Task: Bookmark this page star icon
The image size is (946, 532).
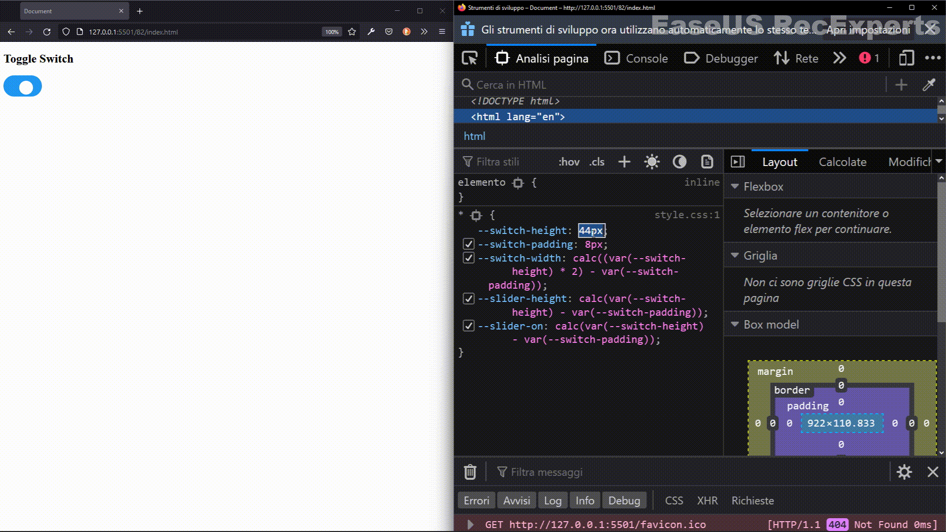Action: pos(352,32)
